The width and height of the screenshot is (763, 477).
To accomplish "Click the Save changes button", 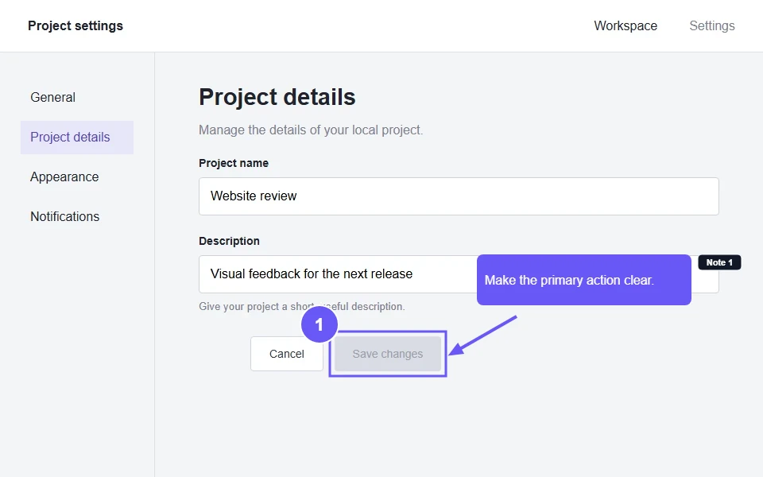I will [388, 354].
